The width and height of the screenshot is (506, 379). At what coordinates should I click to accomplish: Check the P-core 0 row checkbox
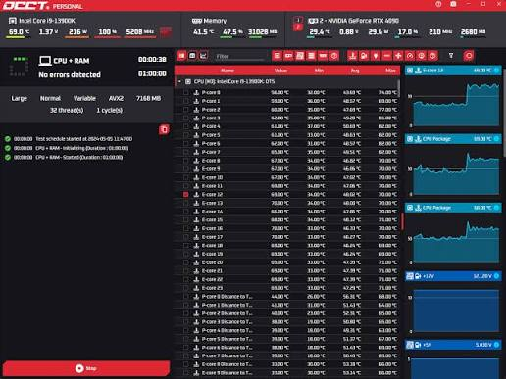click(186, 93)
